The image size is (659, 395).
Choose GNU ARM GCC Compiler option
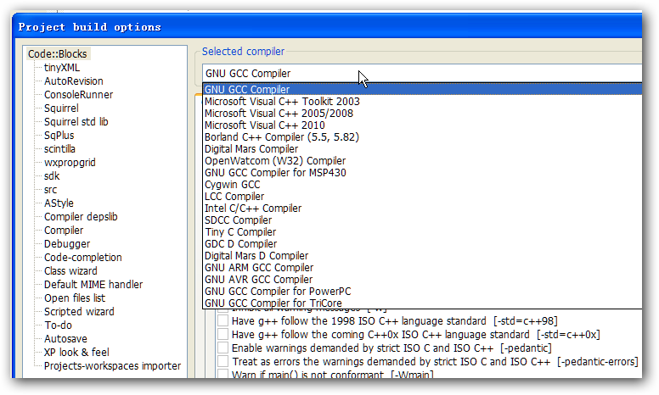pyautogui.click(x=422, y=268)
